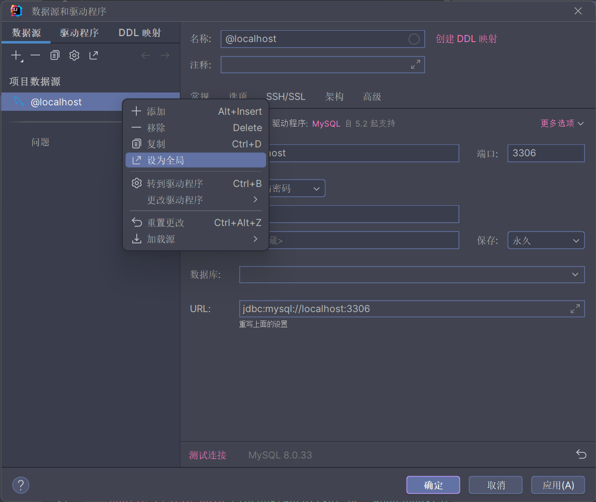Expand the 注释 field with diagonal arrow icon

416,64
